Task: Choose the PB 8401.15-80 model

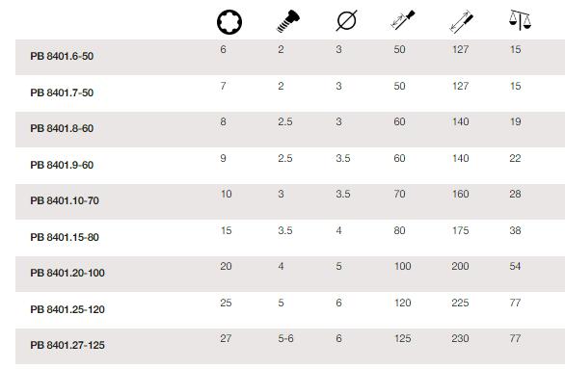Action: [x=65, y=237]
